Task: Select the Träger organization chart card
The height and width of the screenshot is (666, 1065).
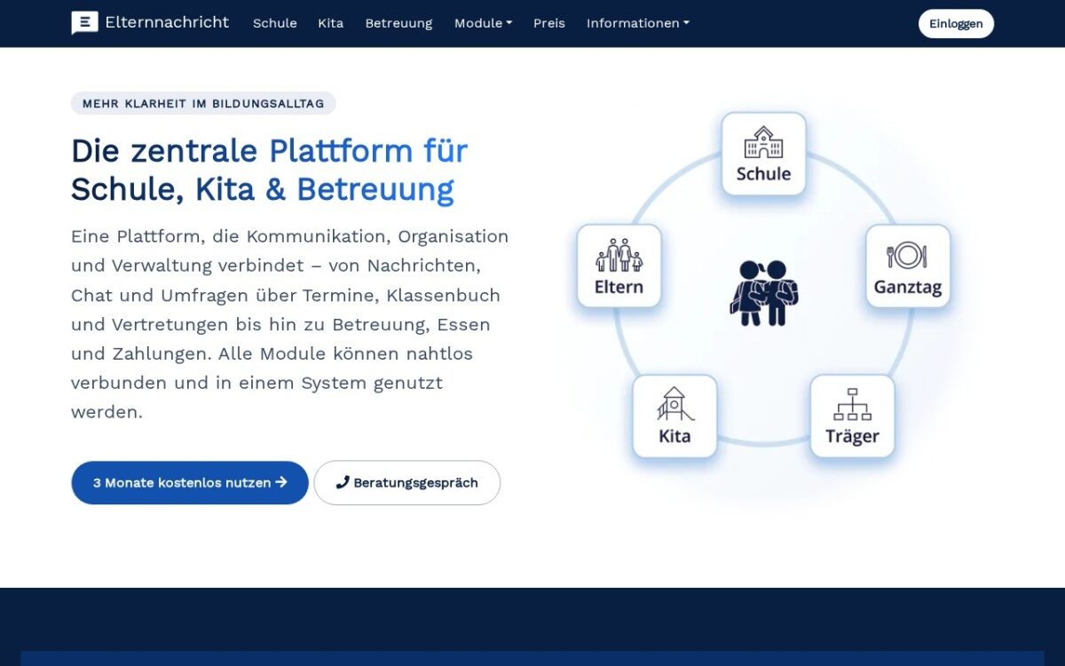Action: click(852, 416)
